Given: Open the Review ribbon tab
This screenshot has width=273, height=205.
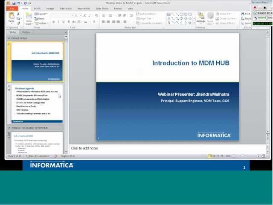Looking at the screenshot, I should point(118,9).
